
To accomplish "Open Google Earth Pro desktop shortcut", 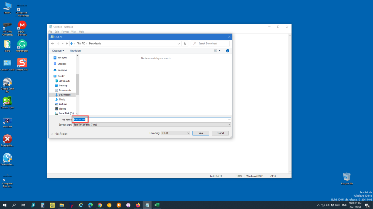I will [7, 83].
